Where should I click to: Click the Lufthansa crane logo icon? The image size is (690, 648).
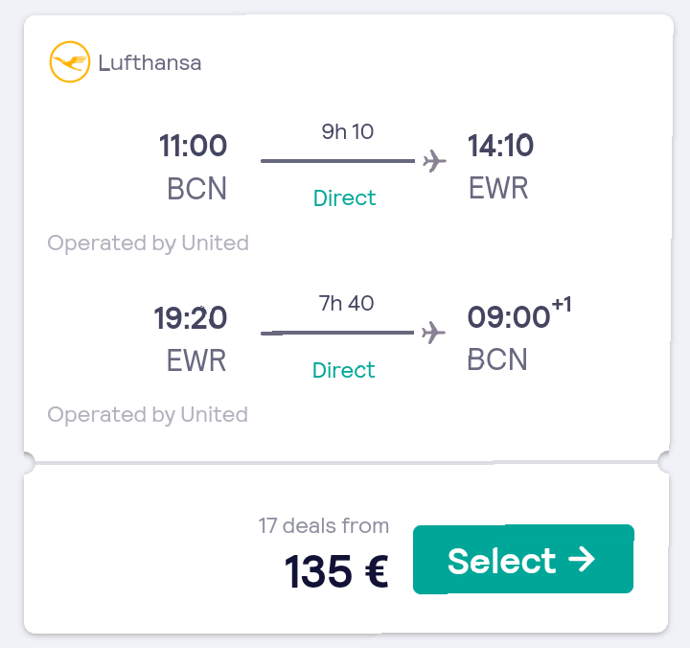pos(70,62)
